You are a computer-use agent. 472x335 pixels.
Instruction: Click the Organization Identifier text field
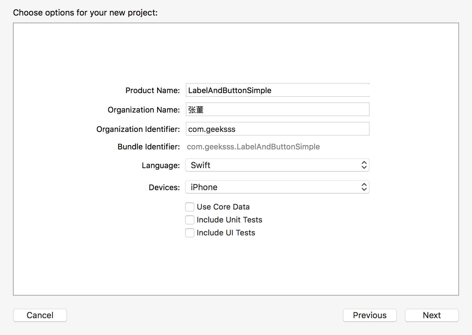tap(277, 129)
